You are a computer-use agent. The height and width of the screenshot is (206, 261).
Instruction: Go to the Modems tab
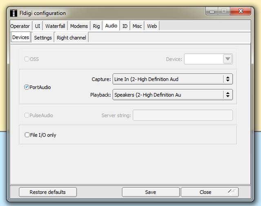click(79, 26)
